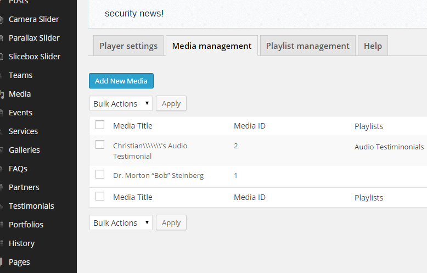
Task: Switch to Playlist management tab
Action: click(x=307, y=46)
